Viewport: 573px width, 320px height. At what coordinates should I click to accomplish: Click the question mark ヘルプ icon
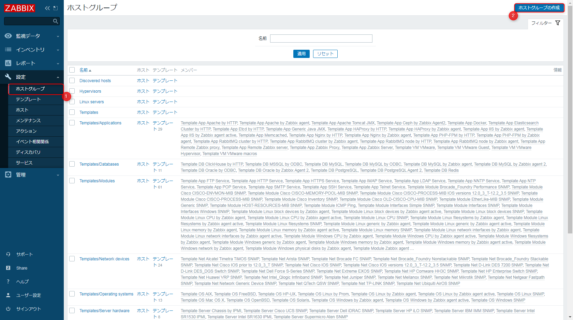pyautogui.click(x=8, y=281)
